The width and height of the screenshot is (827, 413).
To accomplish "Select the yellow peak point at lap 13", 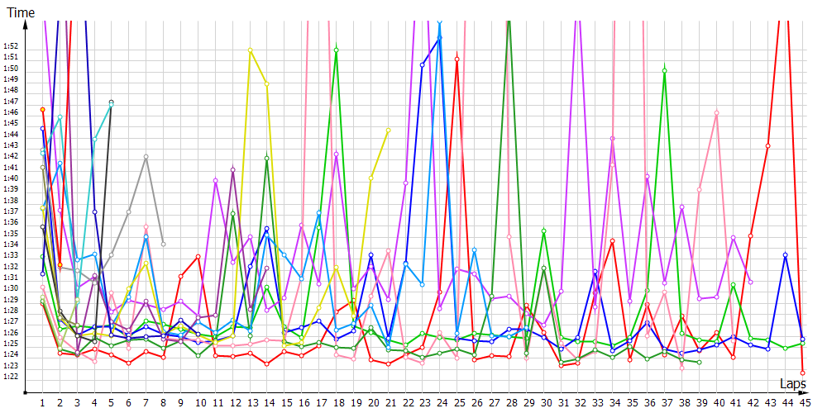I will 250,50.
